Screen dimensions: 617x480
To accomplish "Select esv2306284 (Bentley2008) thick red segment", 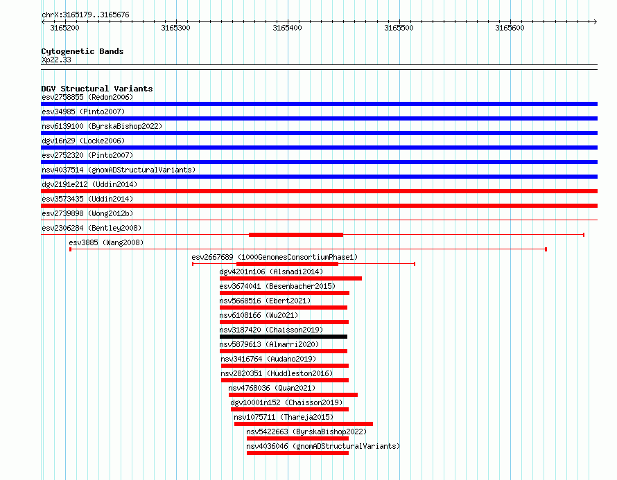I will click(296, 235).
